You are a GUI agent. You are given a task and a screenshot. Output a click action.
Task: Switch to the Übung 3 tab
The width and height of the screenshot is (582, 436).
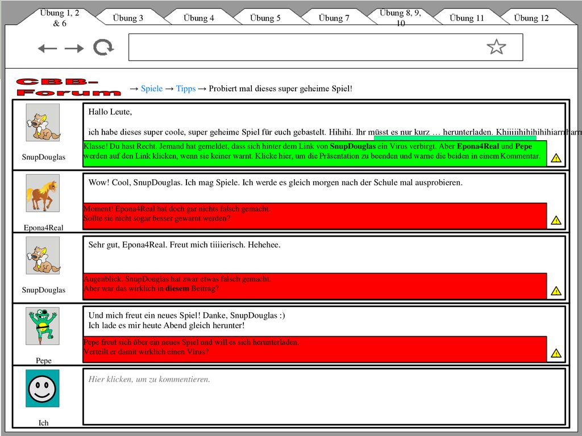click(x=128, y=18)
